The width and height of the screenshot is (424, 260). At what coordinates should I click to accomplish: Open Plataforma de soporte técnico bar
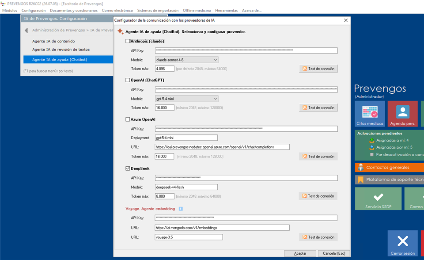(390, 180)
